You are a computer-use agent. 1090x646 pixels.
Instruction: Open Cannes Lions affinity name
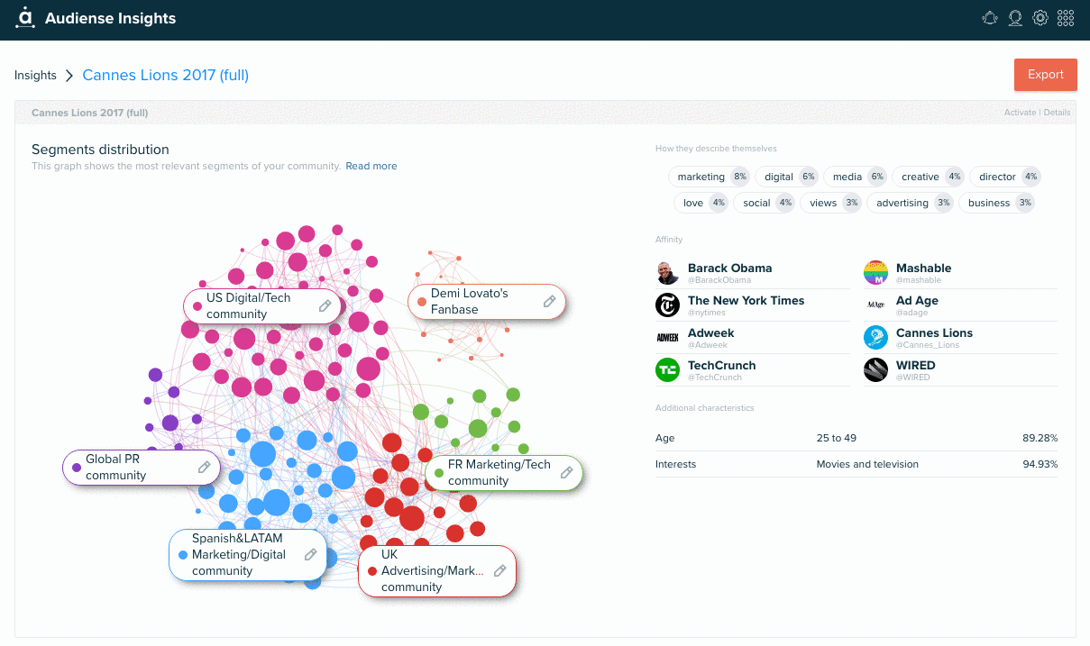pos(934,333)
